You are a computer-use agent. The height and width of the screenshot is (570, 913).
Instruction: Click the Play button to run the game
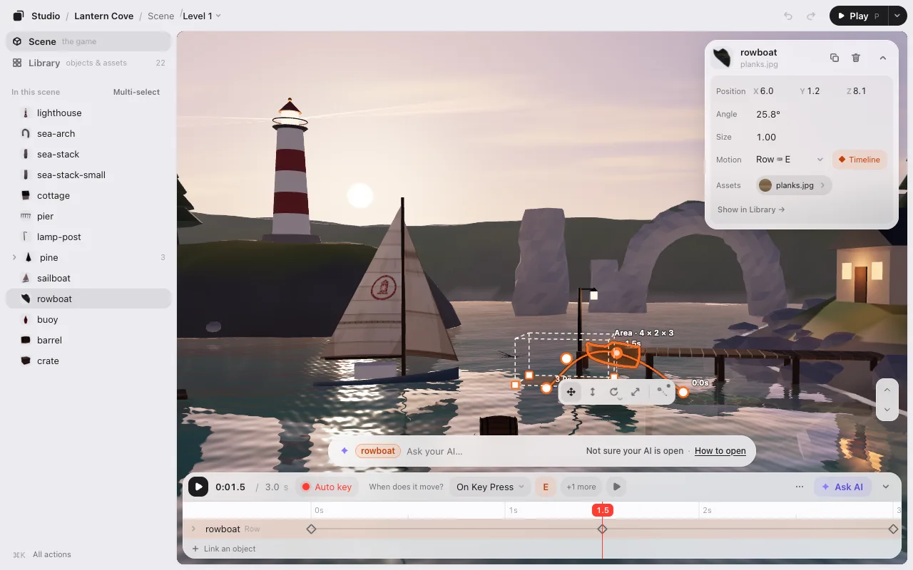click(x=859, y=16)
